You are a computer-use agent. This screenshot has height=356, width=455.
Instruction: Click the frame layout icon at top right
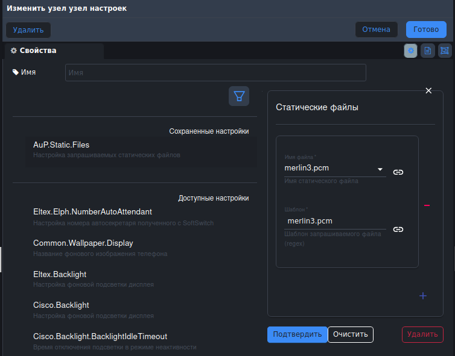tap(445, 51)
